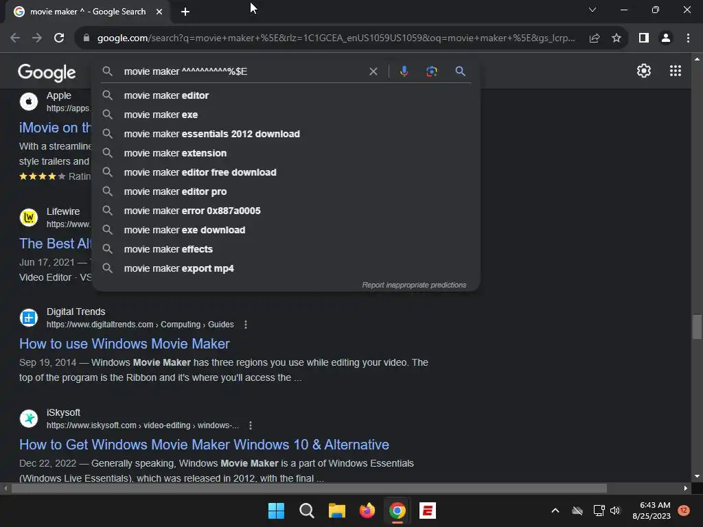This screenshot has width=703, height=527.
Task: Open the red E app on taskbar
Action: (x=428, y=511)
